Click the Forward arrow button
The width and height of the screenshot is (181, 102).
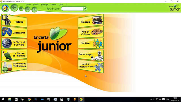pos(21,8)
